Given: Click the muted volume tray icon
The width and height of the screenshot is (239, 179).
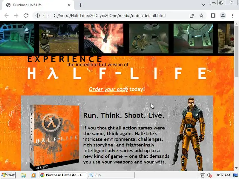Looking at the screenshot, I should (x=210, y=175).
